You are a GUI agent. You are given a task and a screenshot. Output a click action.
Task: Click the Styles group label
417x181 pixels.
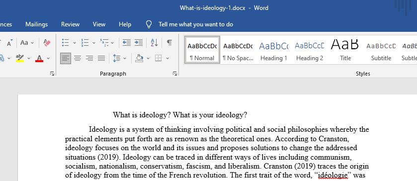point(363,74)
